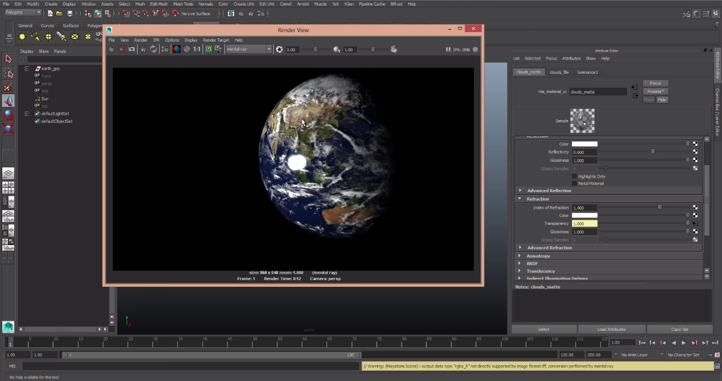Show RGB channels in Render View

[x=177, y=50]
